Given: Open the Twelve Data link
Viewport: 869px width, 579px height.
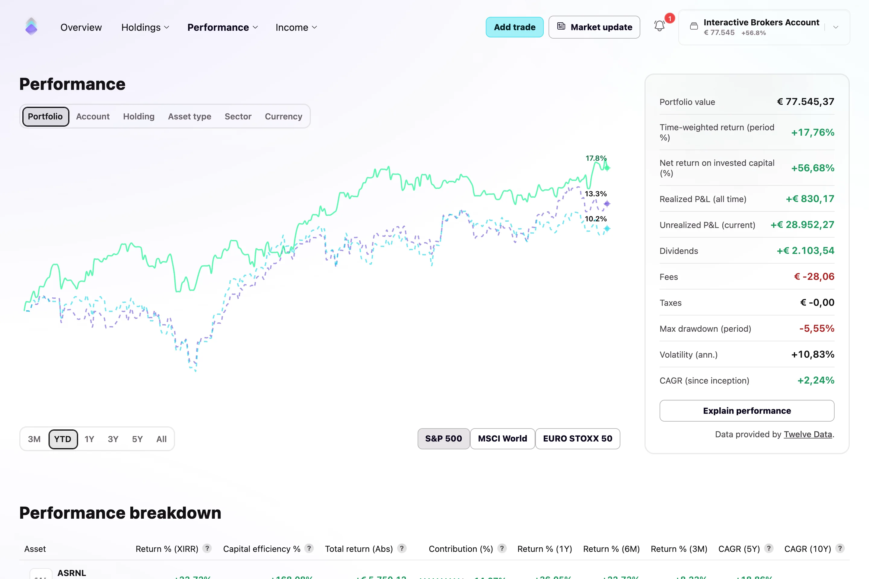Looking at the screenshot, I should pos(808,434).
